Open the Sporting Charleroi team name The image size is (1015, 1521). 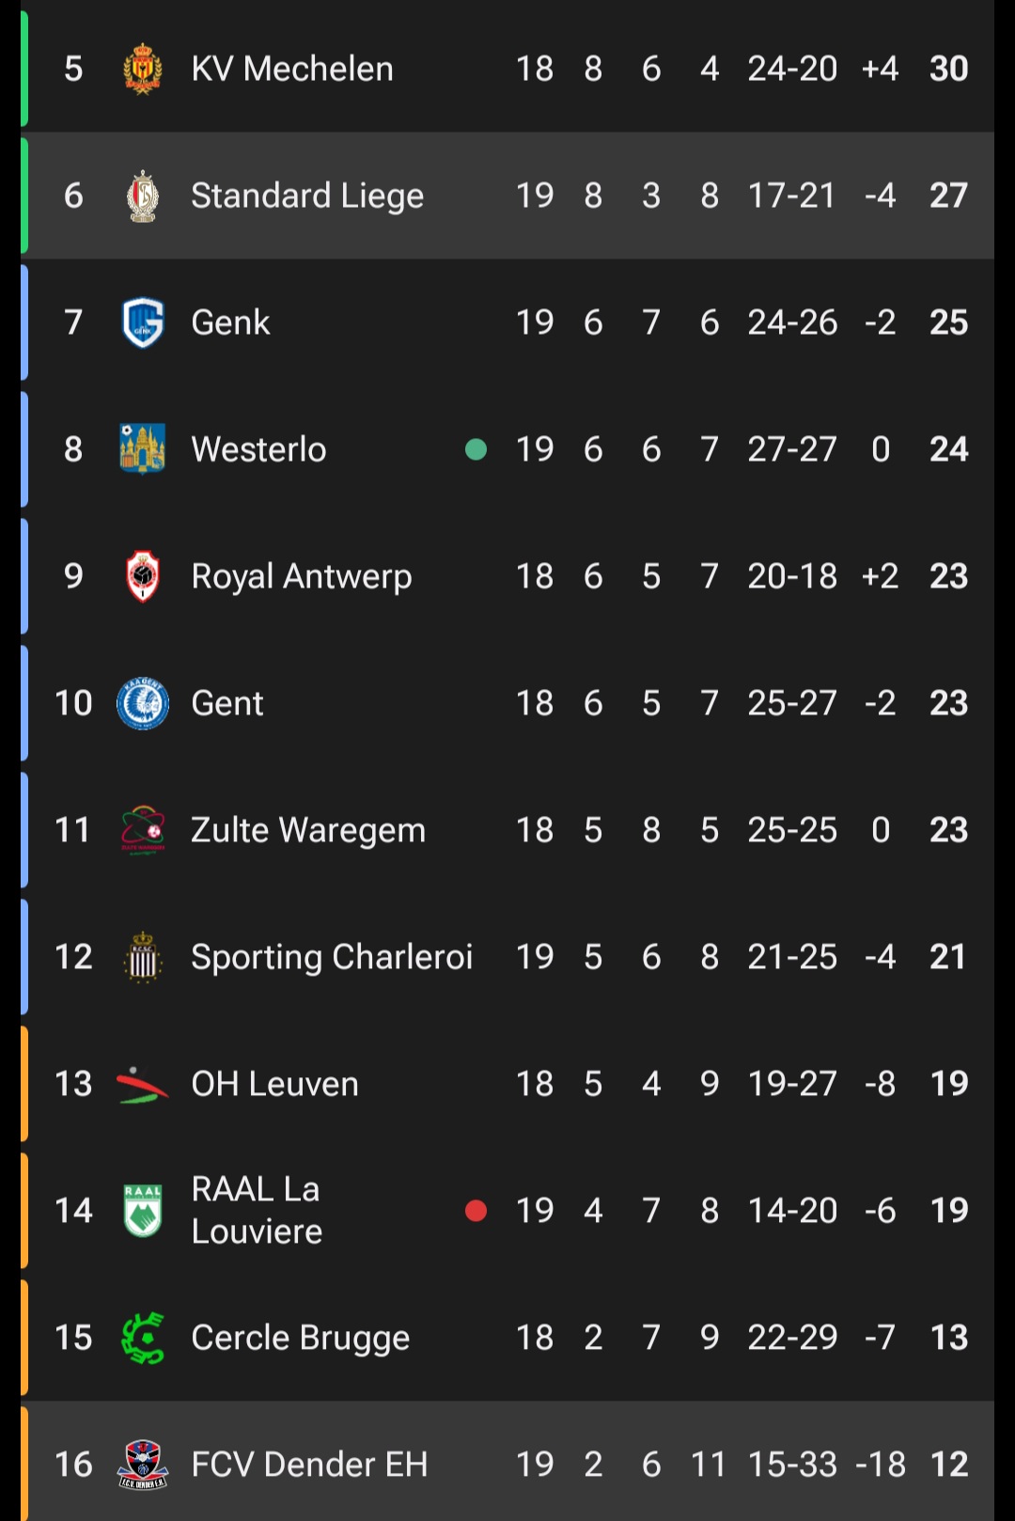332,957
